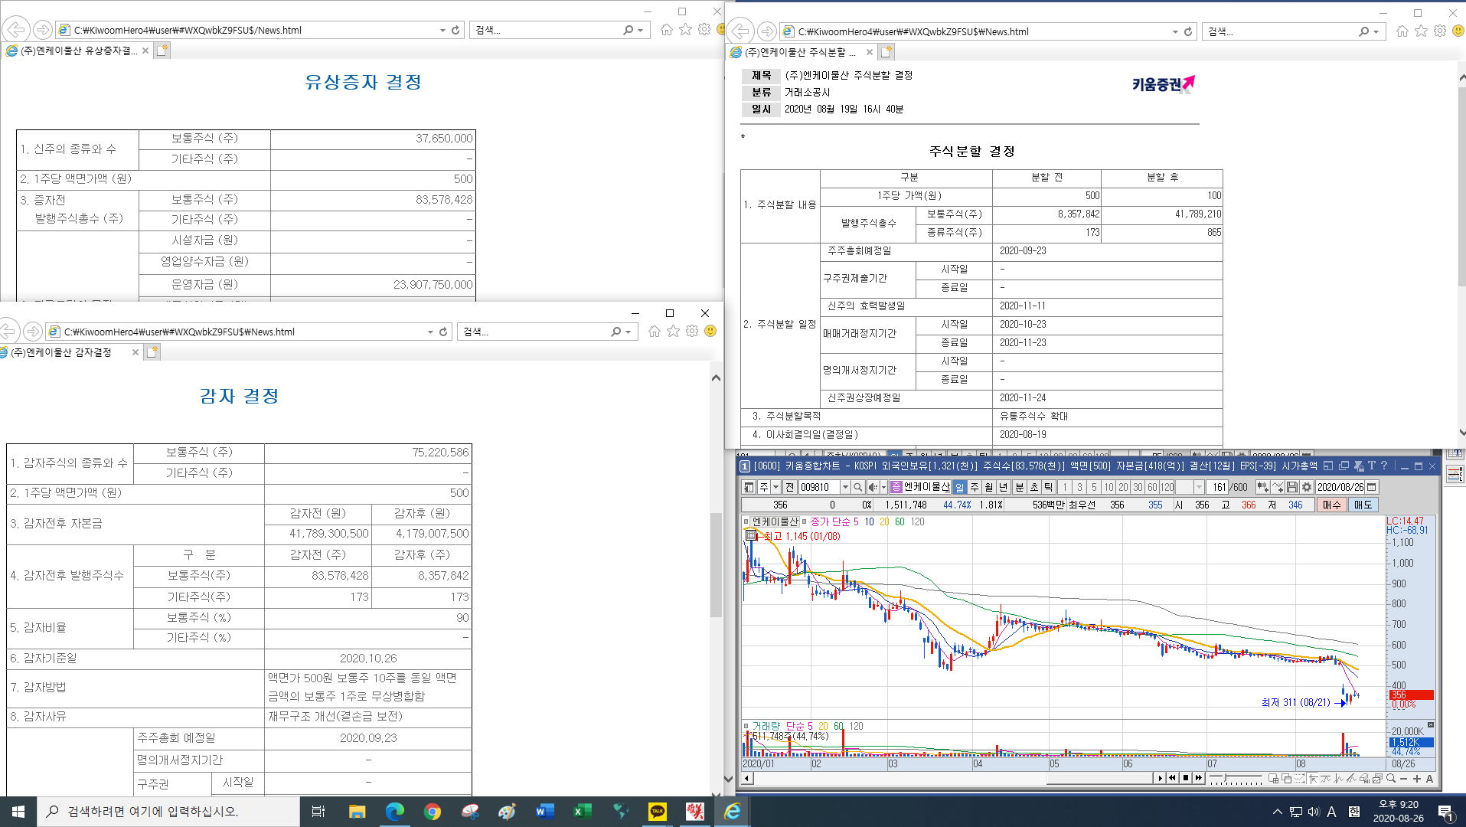The width and height of the screenshot is (1466, 827).
Task: Click the search box in top-left browser window
Action: coord(559,30)
